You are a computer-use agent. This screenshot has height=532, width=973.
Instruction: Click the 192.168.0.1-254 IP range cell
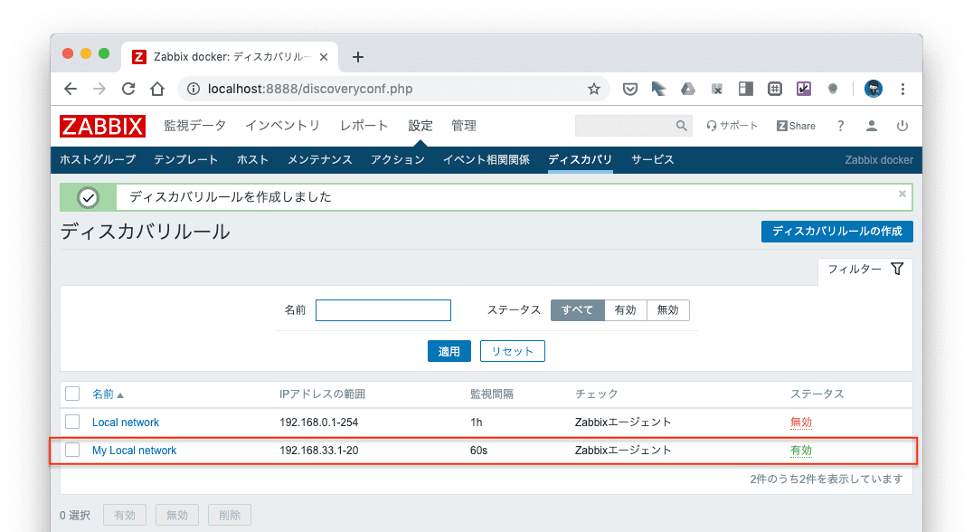click(319, 423)
